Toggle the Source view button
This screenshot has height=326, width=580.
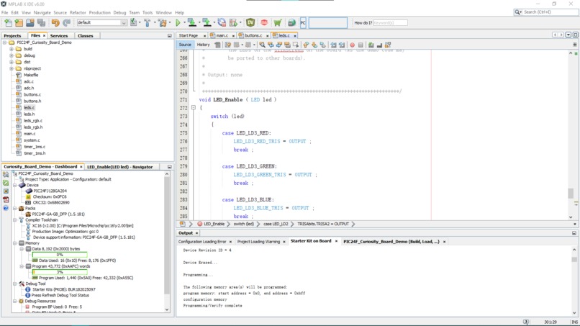coord(185,45)
